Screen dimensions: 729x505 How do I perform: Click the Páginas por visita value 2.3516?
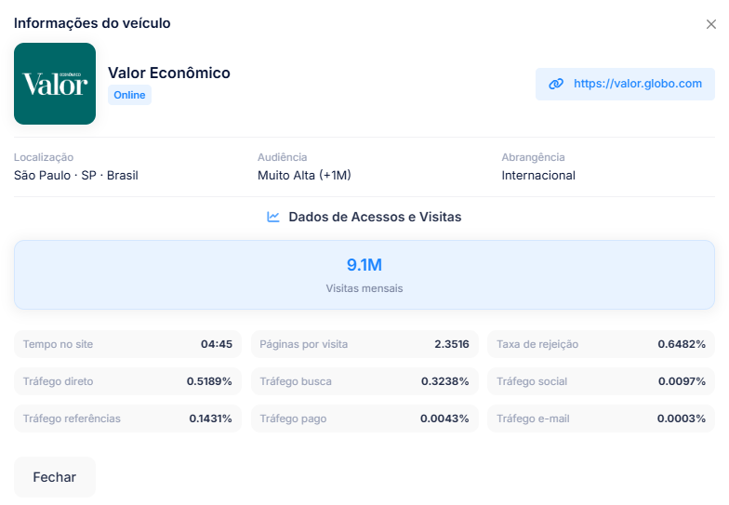coord(452,344)
